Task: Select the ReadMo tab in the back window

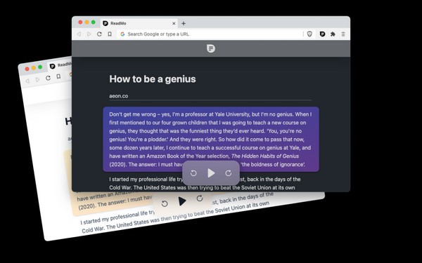Action: tap(60, 65)
